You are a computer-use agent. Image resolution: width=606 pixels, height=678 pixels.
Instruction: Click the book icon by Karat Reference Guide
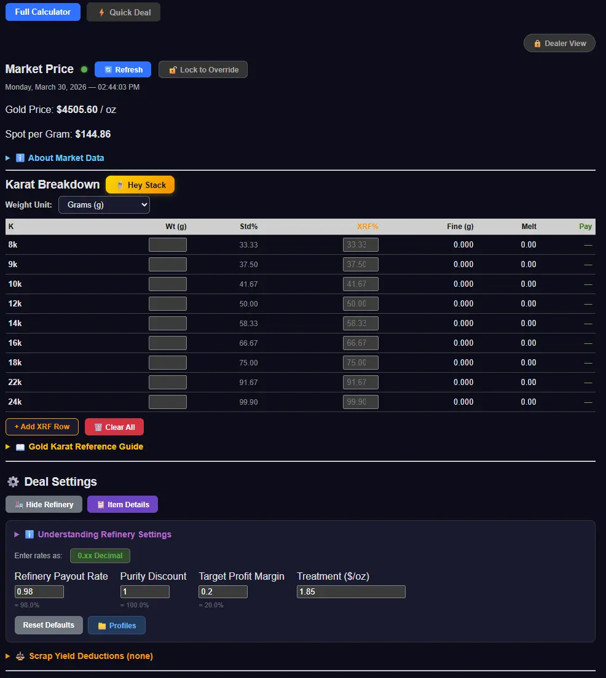(20, 447)
